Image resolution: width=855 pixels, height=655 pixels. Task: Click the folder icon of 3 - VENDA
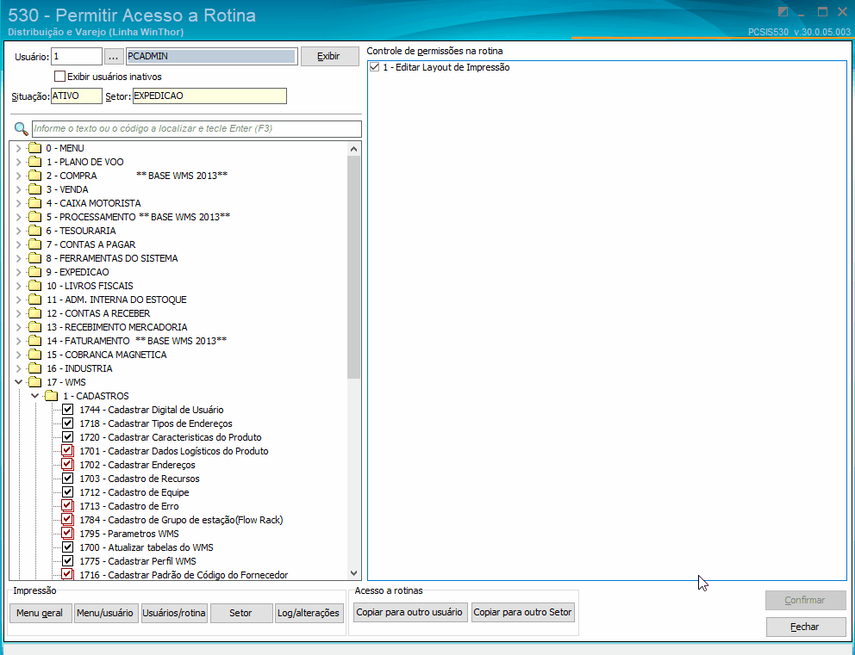pos(34,189)
